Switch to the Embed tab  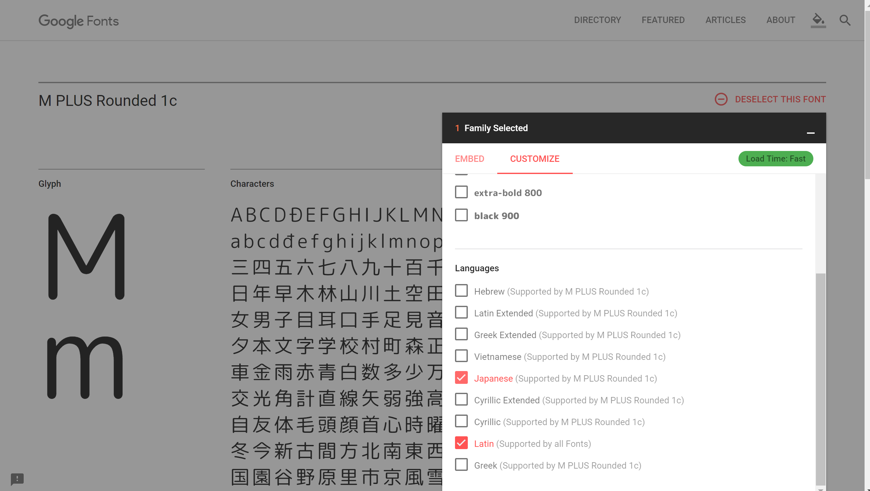(469, 159)
